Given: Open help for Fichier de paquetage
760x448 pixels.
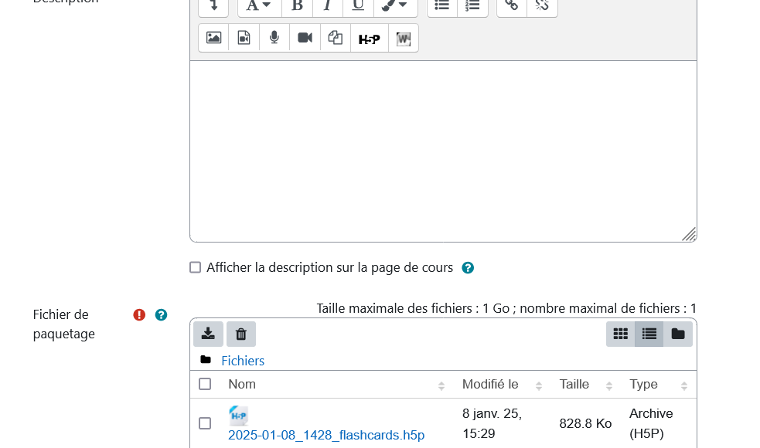Looking at the screenshot, I should pyautogui.click(x=161, y=315).
